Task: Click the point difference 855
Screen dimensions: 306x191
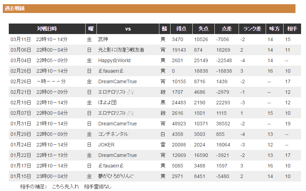Action: pyautogui.click(x=220, y=134)
